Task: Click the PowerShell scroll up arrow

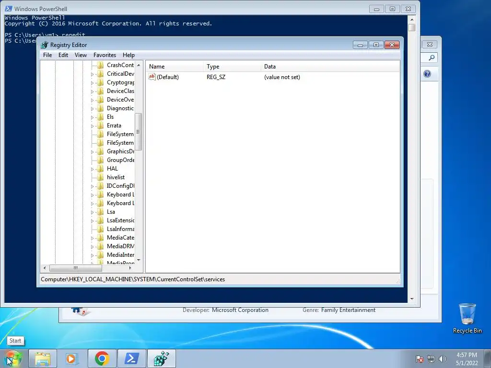Action: click(x=412, y=19)
